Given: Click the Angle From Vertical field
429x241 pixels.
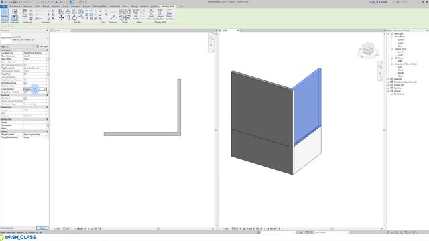Looking at the screenshot, I should pos(35,92).
